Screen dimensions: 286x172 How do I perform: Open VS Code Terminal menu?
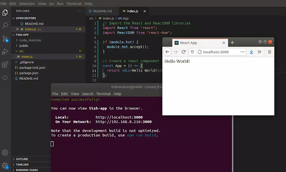point(74,4)
